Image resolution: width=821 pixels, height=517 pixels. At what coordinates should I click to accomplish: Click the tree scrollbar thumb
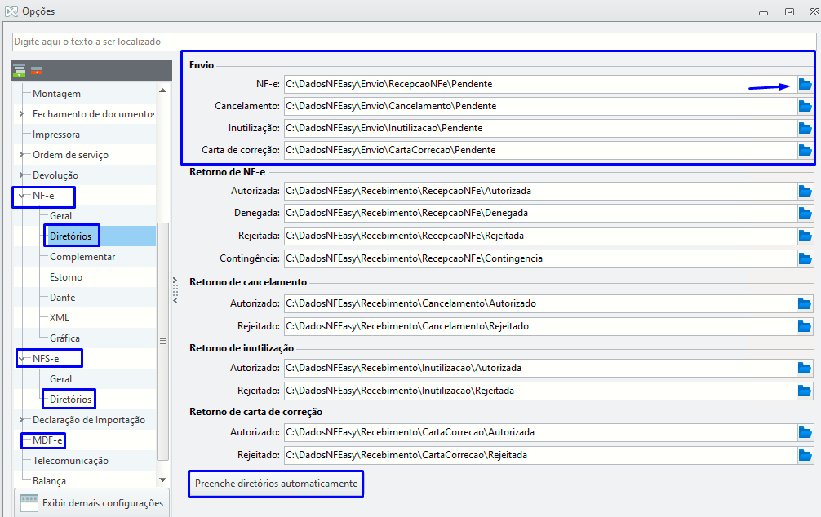click(163, 341)
